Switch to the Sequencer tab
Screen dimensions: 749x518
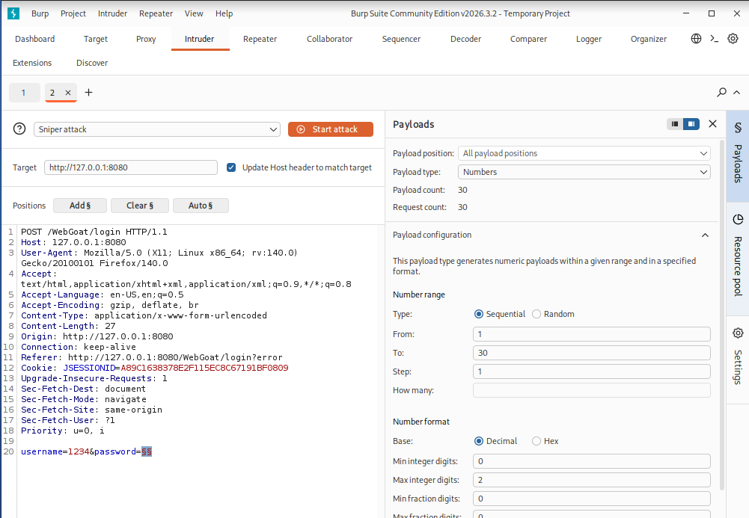401,39
